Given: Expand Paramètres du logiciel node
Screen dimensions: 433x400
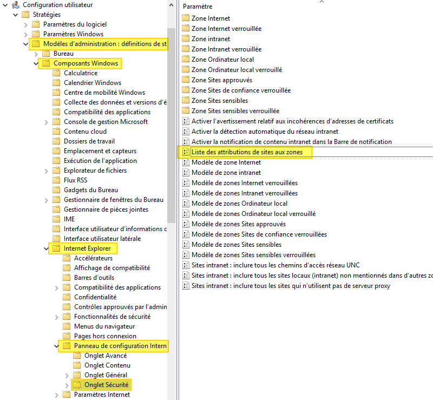Looking at the screenshot, I should 25,25.
